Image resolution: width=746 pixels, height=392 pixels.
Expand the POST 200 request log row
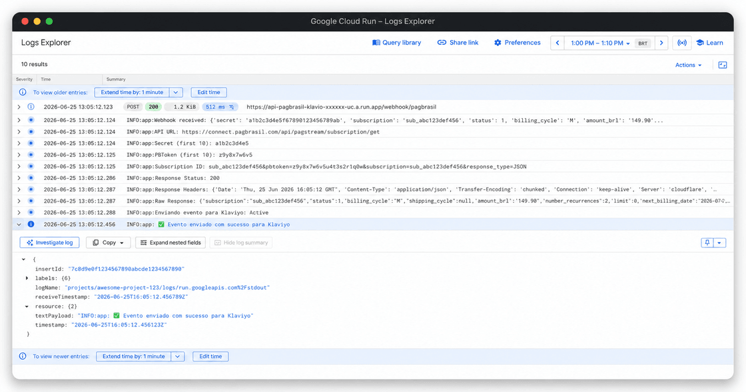pyautogui.click(x=19, y=107)
